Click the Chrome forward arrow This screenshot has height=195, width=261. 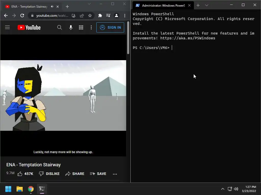pyautogui.click(x=14, y=15)
